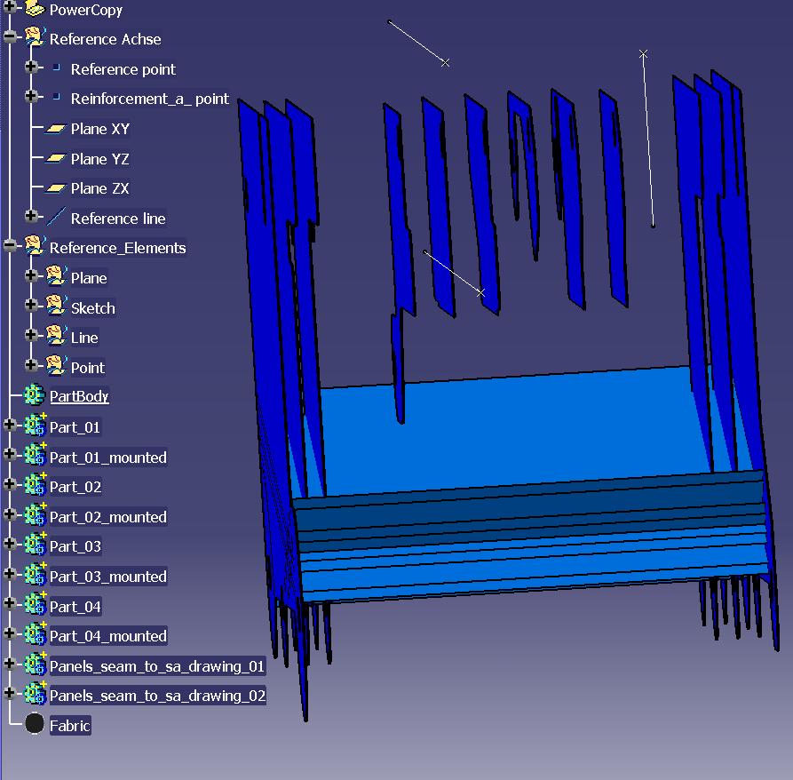The height and width of the screenshot is (780, 793).
Task: Click the Part_04_mounted body icon
Action: point(35,634)
